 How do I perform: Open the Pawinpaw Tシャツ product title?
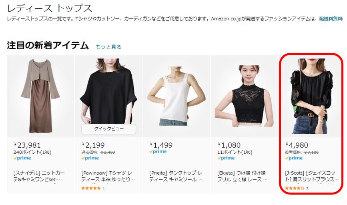(x=108, y=176)
